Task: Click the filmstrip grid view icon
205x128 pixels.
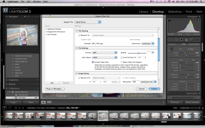Action: (x=16, y=108)
